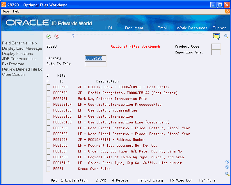Open the yellow speech bubble messages icon

[x=216, y=36]
